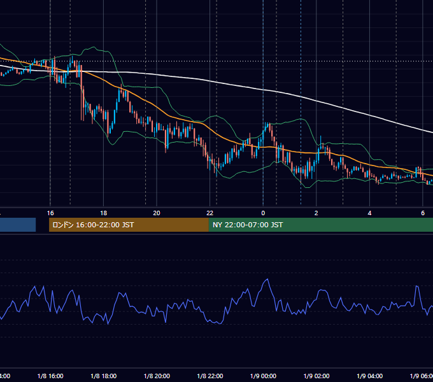Click hour label 4 on upper axis
This screenshot has width=433, height=382.
[x=369, y=213]
